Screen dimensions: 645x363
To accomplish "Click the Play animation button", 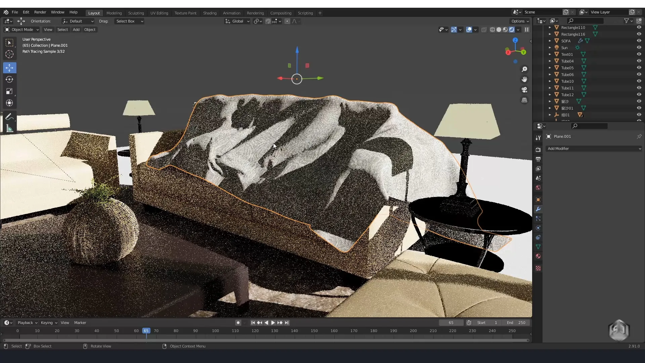I will coord(273,323).
